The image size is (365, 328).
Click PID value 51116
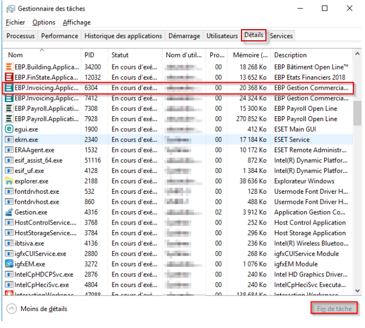point(93,160)
